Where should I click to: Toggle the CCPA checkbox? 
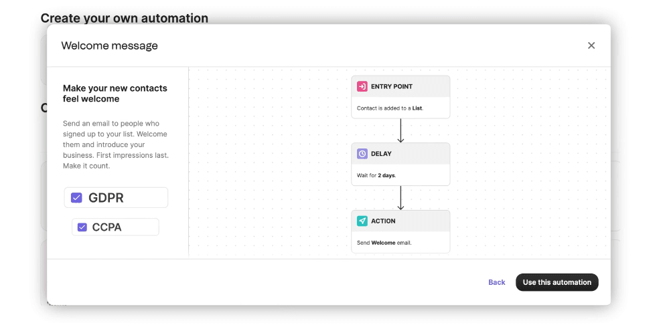coord(82,227)
